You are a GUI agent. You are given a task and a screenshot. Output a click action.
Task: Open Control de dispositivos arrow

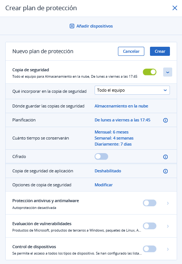click(168, 249)
